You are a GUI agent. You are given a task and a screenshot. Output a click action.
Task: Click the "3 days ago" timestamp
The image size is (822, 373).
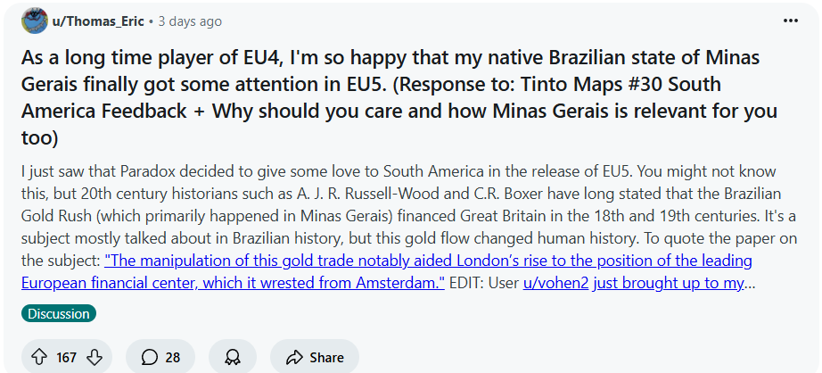(190, 21)
